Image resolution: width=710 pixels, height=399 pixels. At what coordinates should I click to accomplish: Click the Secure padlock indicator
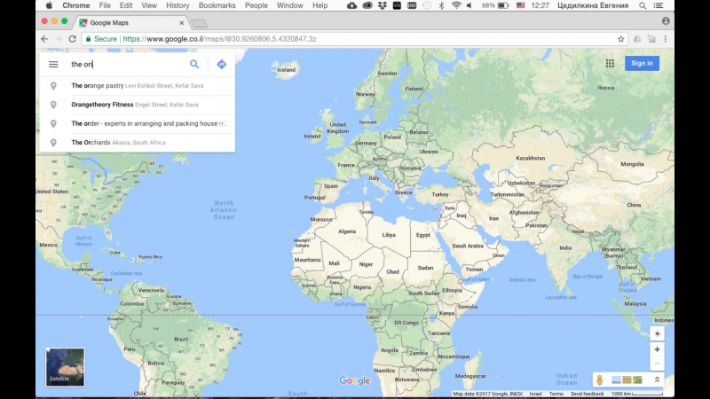(101, 39)
